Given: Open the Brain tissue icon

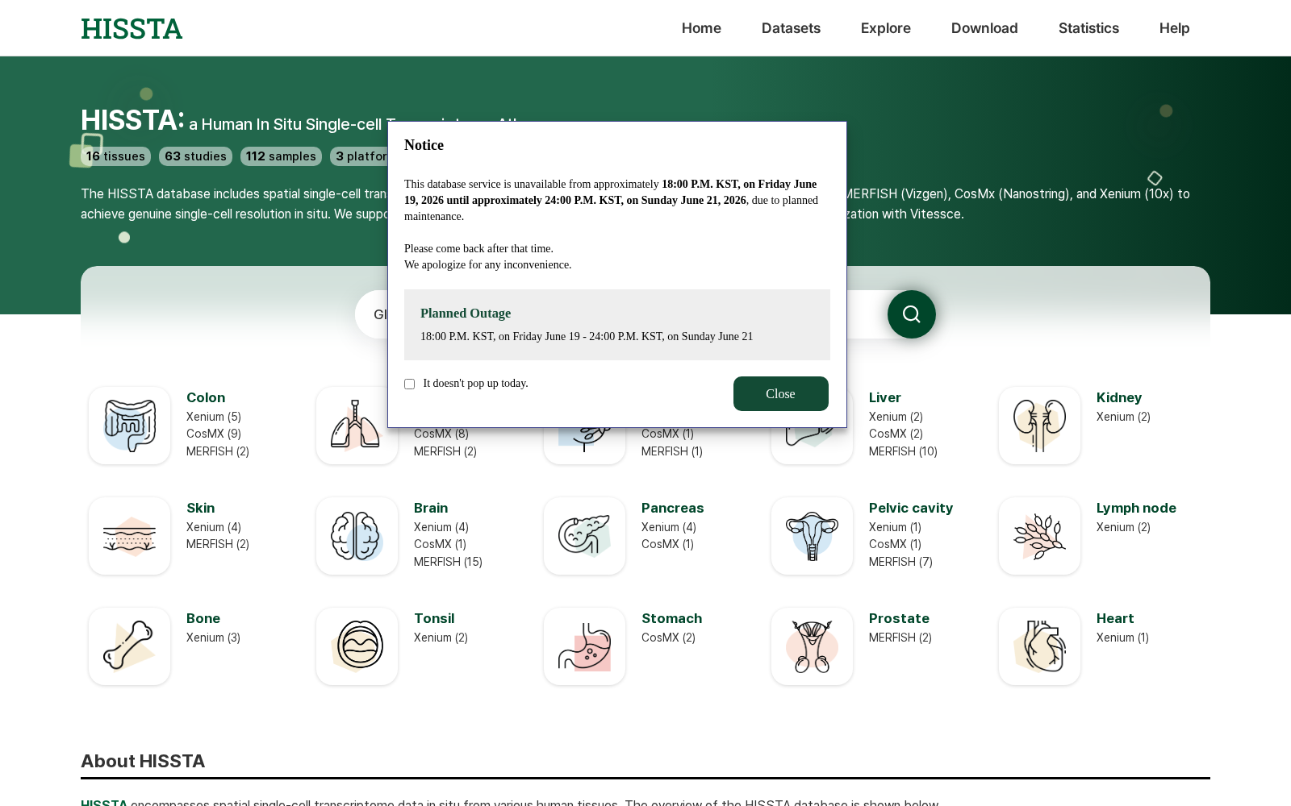Looking at the screenshot, I should (357, 536).
